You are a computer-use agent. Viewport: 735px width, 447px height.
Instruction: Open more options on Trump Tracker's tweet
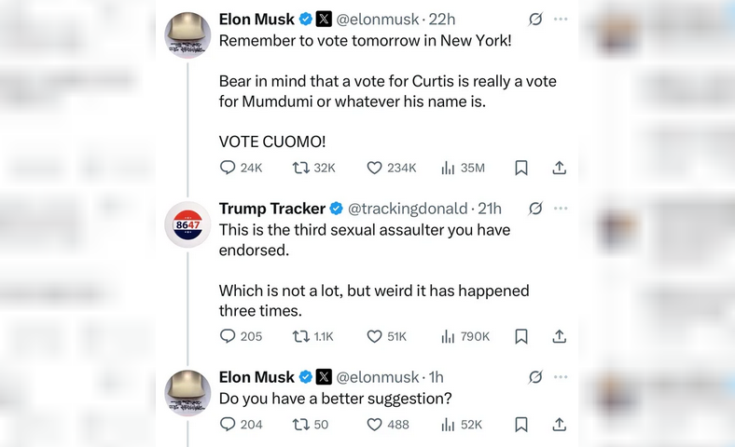tap(560, 208)
